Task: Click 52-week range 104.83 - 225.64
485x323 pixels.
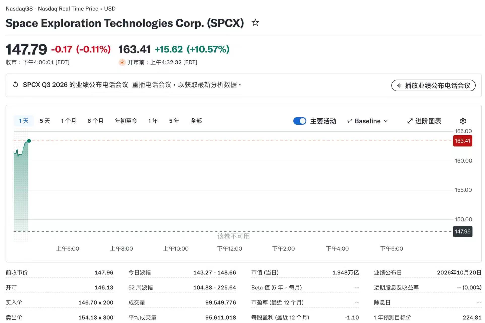Action: click(215, 287)
